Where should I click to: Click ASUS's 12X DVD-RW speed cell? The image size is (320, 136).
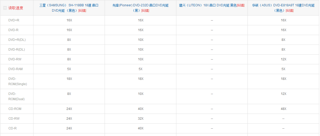283,59
